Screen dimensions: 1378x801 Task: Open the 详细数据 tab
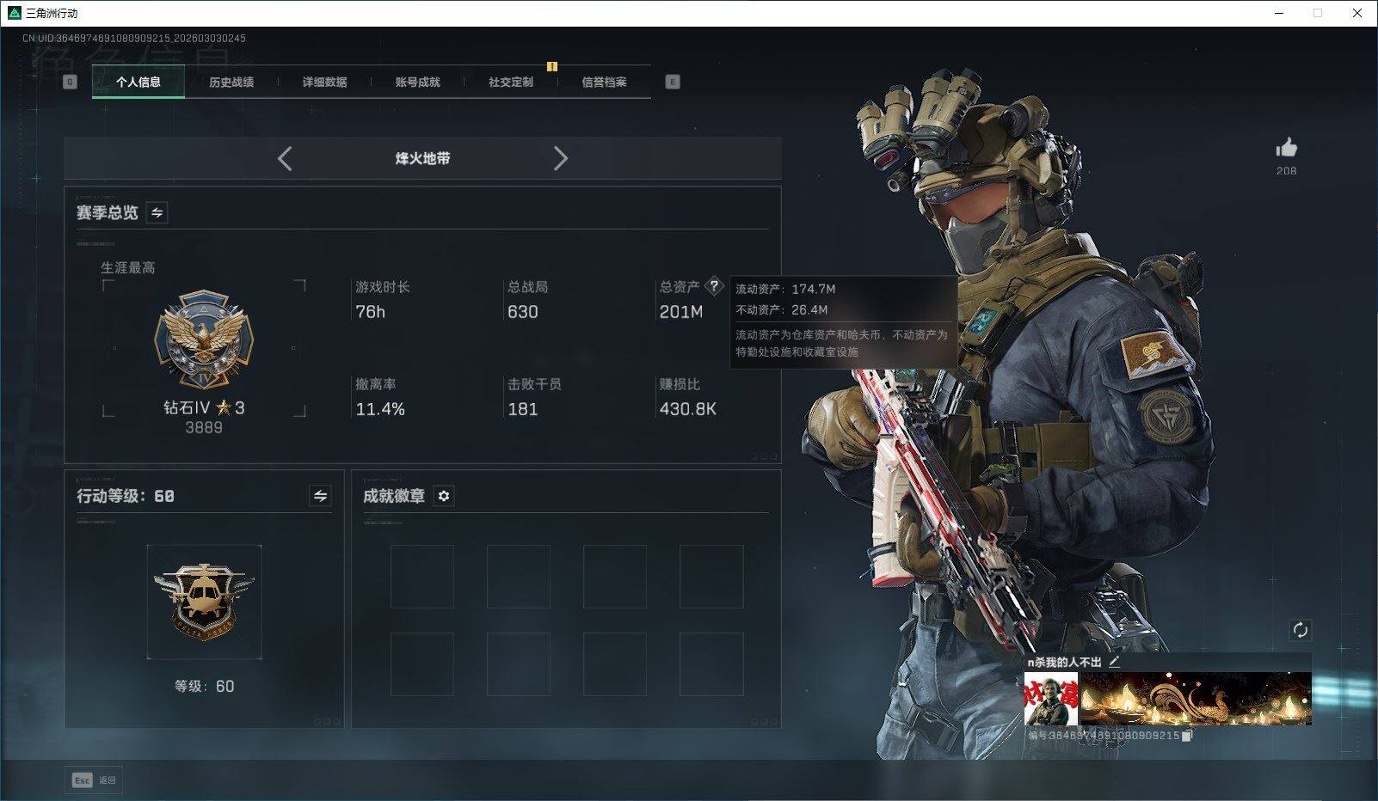click(x=324, y=83)
